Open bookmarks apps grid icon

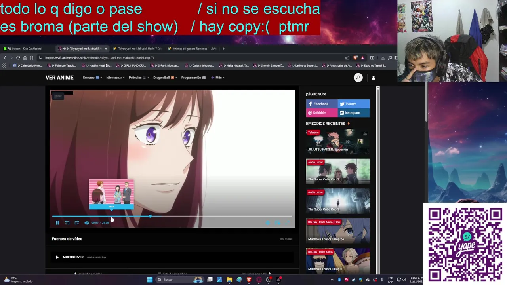[4, 65]
